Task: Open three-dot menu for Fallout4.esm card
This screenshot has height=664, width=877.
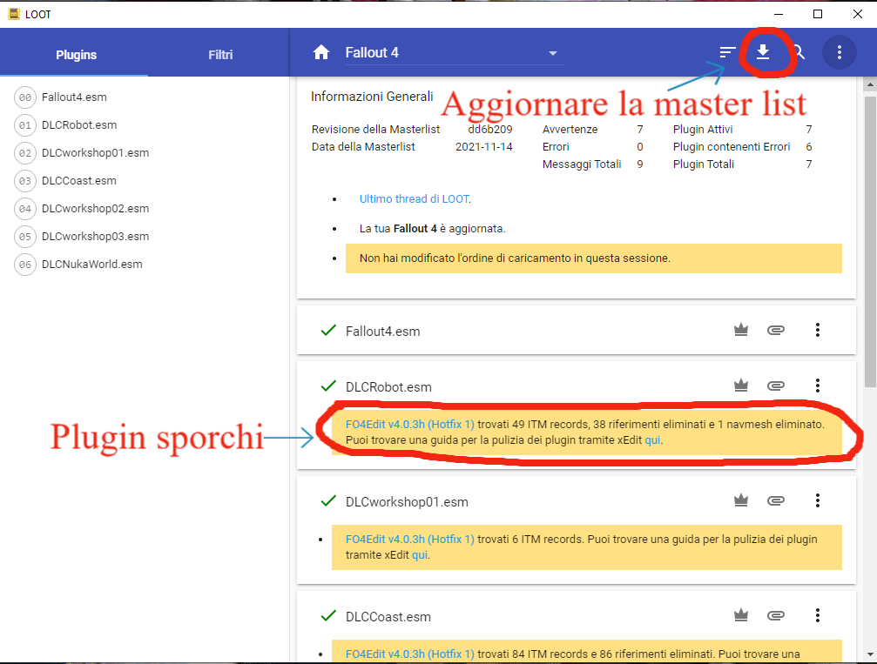Action: [x=818, y=330]
